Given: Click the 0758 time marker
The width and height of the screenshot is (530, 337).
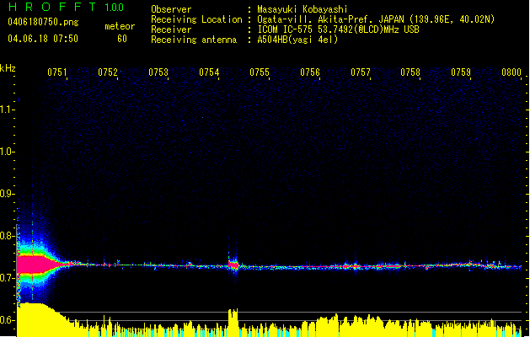Looking at the screenshot, I should (410, 72).
